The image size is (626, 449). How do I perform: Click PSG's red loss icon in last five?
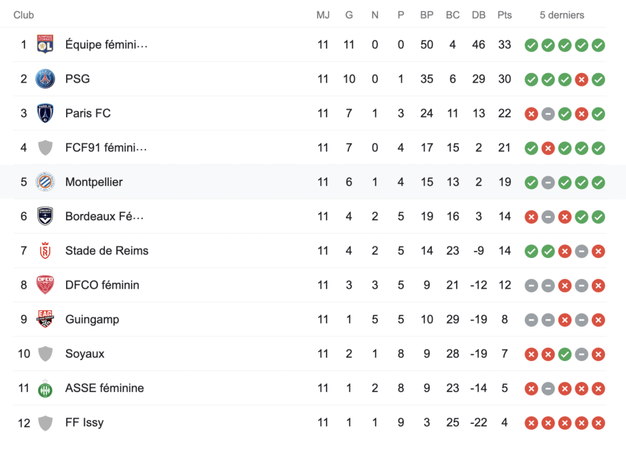point(581,79)
